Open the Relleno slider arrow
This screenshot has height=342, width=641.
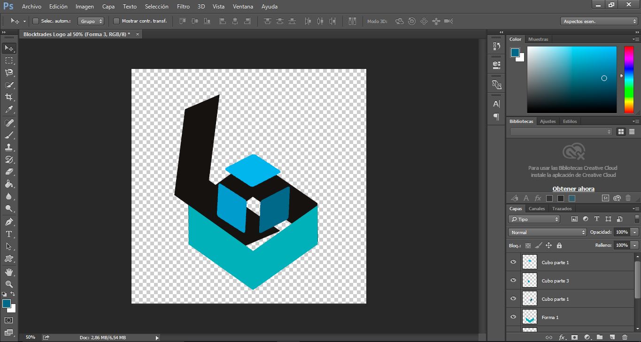coord(635,245)
